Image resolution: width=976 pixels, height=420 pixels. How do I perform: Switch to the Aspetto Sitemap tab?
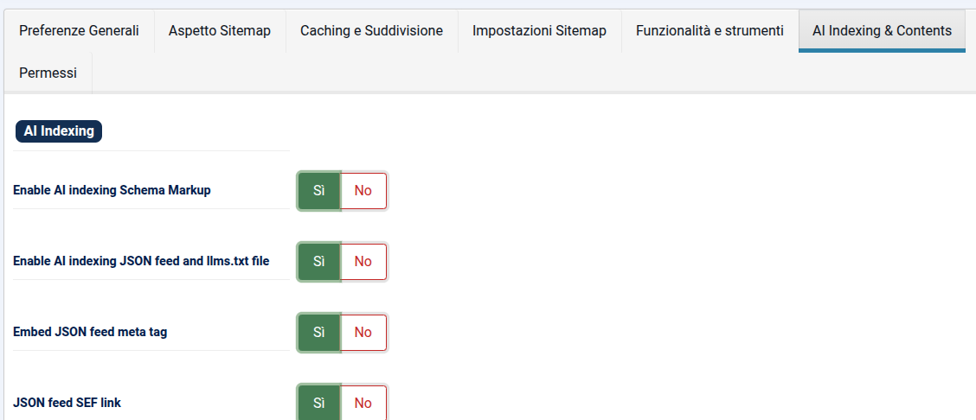(220, 30)
